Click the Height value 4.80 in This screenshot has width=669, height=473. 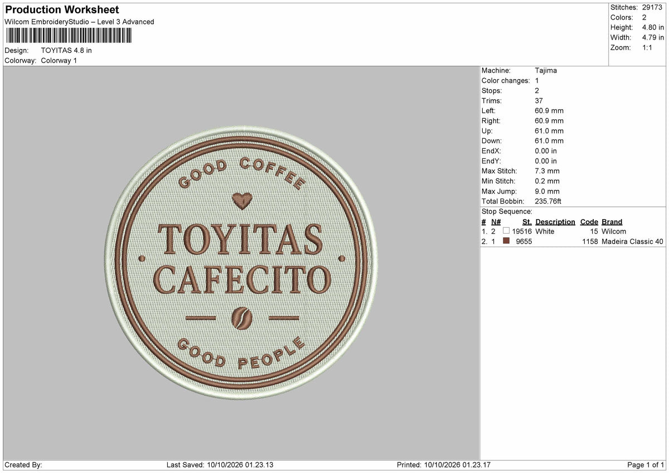(653, 27)
